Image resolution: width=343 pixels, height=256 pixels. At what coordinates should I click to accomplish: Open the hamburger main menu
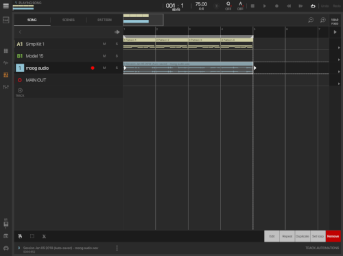pos(6,5)
